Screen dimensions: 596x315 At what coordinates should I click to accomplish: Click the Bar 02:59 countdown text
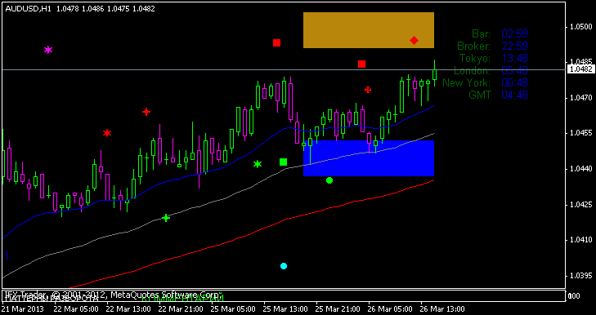point(500,33)
